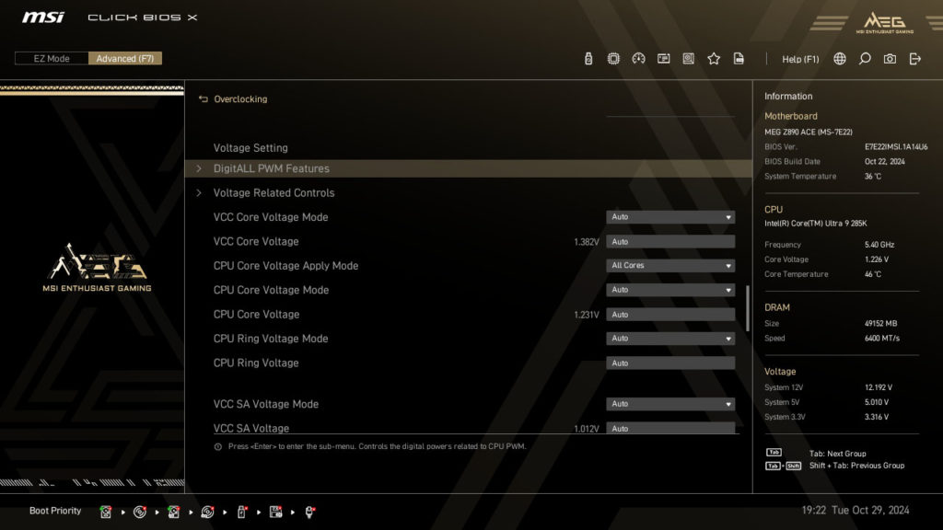Open the CPU settings icon in toolbar
This screenshot has height=530, width=943.
pyautogui.click(x=613, y=58)
